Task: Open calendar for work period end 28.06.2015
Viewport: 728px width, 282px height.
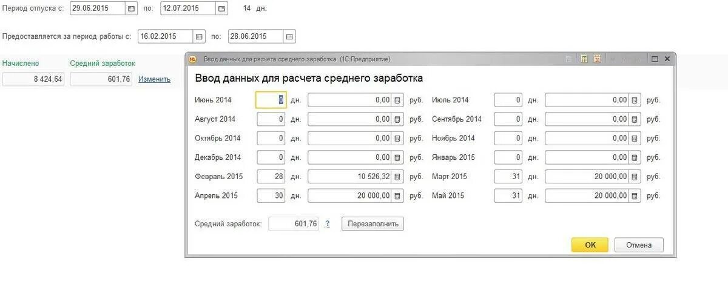Action: coord(290,36)
